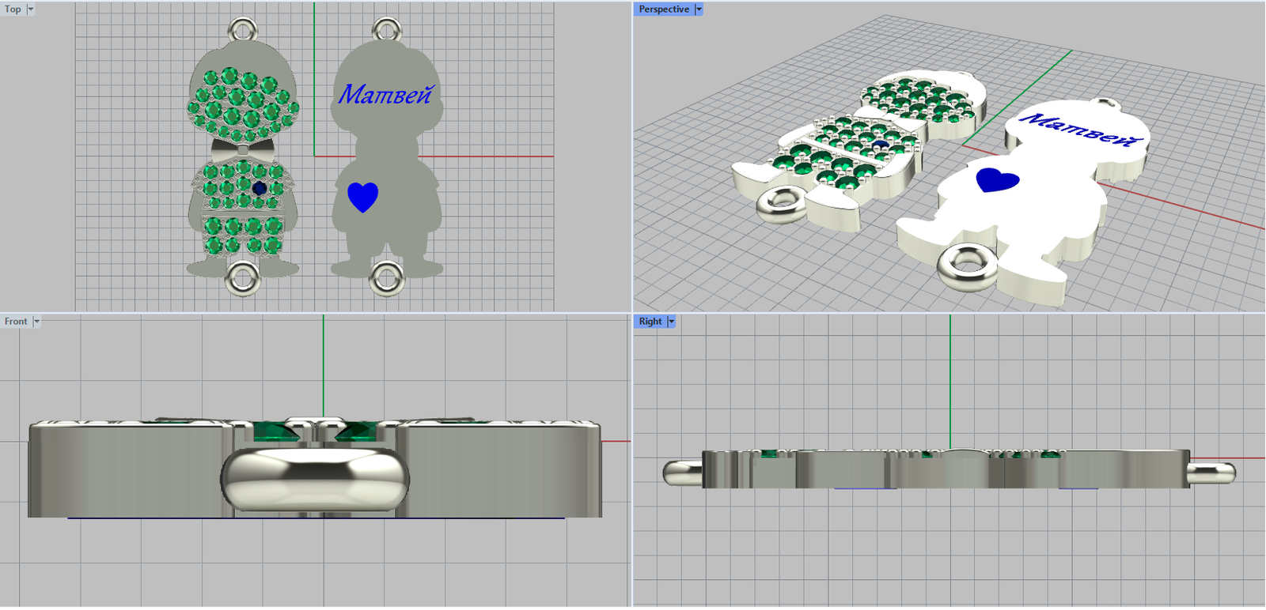
Task: Select the large jump ring in Front view
Action: [x=315, y=479]
